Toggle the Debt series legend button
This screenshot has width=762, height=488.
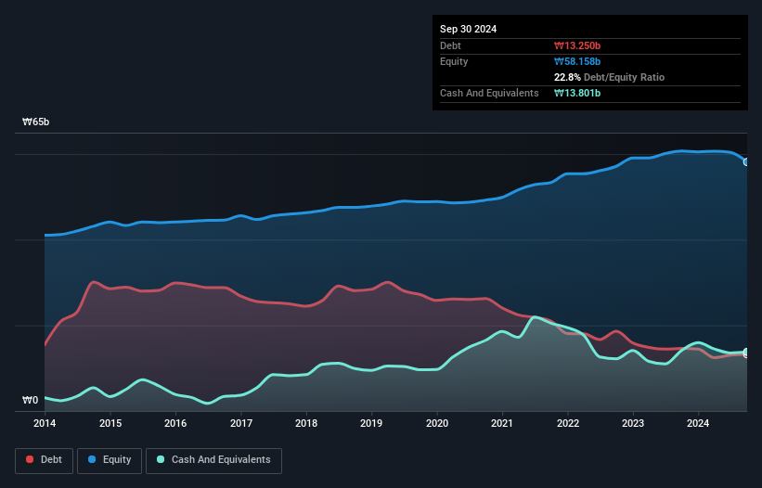pos(45,460)
